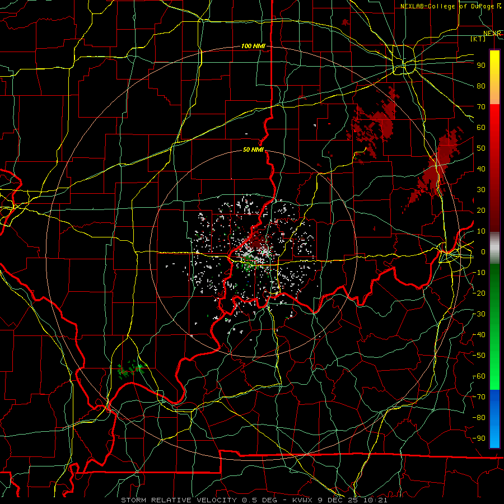Select the -20 value on the velocity scale
Viewport: 504px width, 504px height.
pyautogui.click(x=479, y=293)
